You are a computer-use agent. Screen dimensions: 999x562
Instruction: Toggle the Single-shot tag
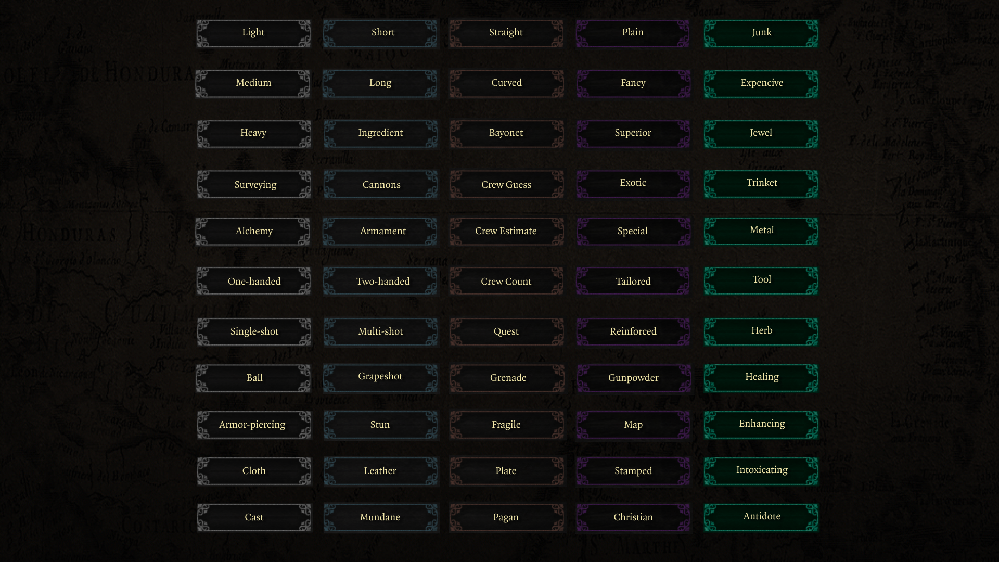253,332
